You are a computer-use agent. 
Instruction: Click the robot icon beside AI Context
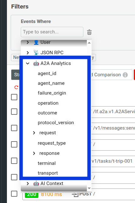(x=36, y=183)
